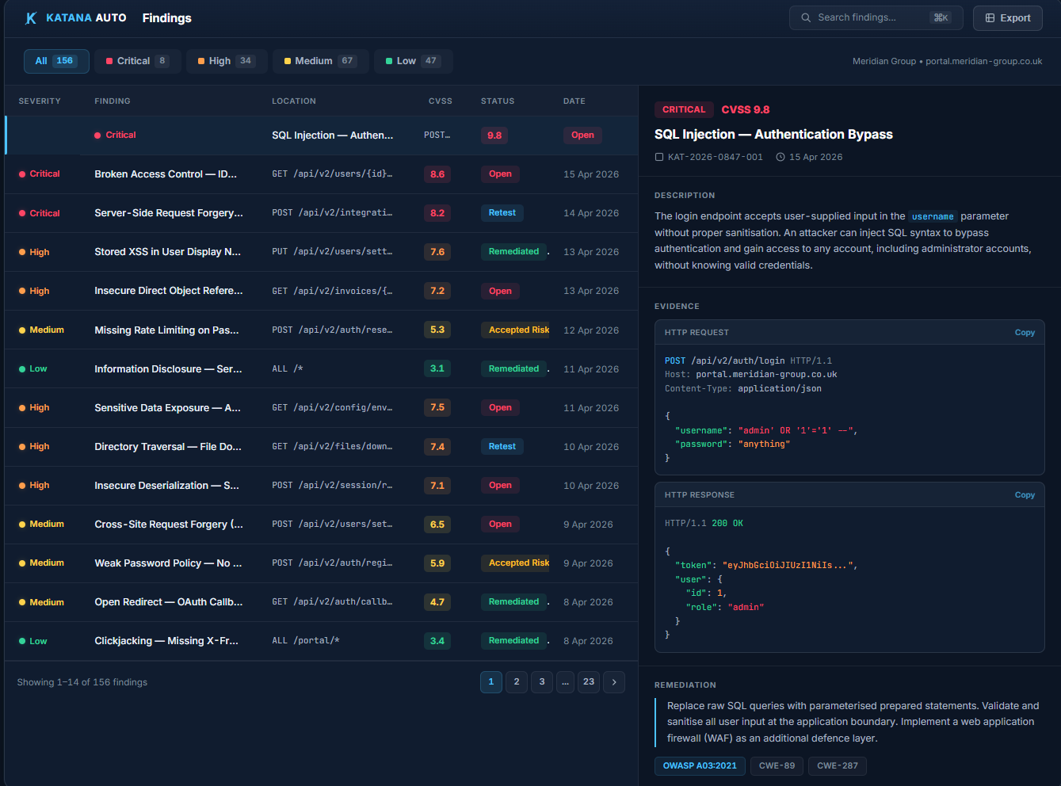Sort by the CVSS column header
The width and height of the screenshot is (1061, 786).
click(440, 101)
